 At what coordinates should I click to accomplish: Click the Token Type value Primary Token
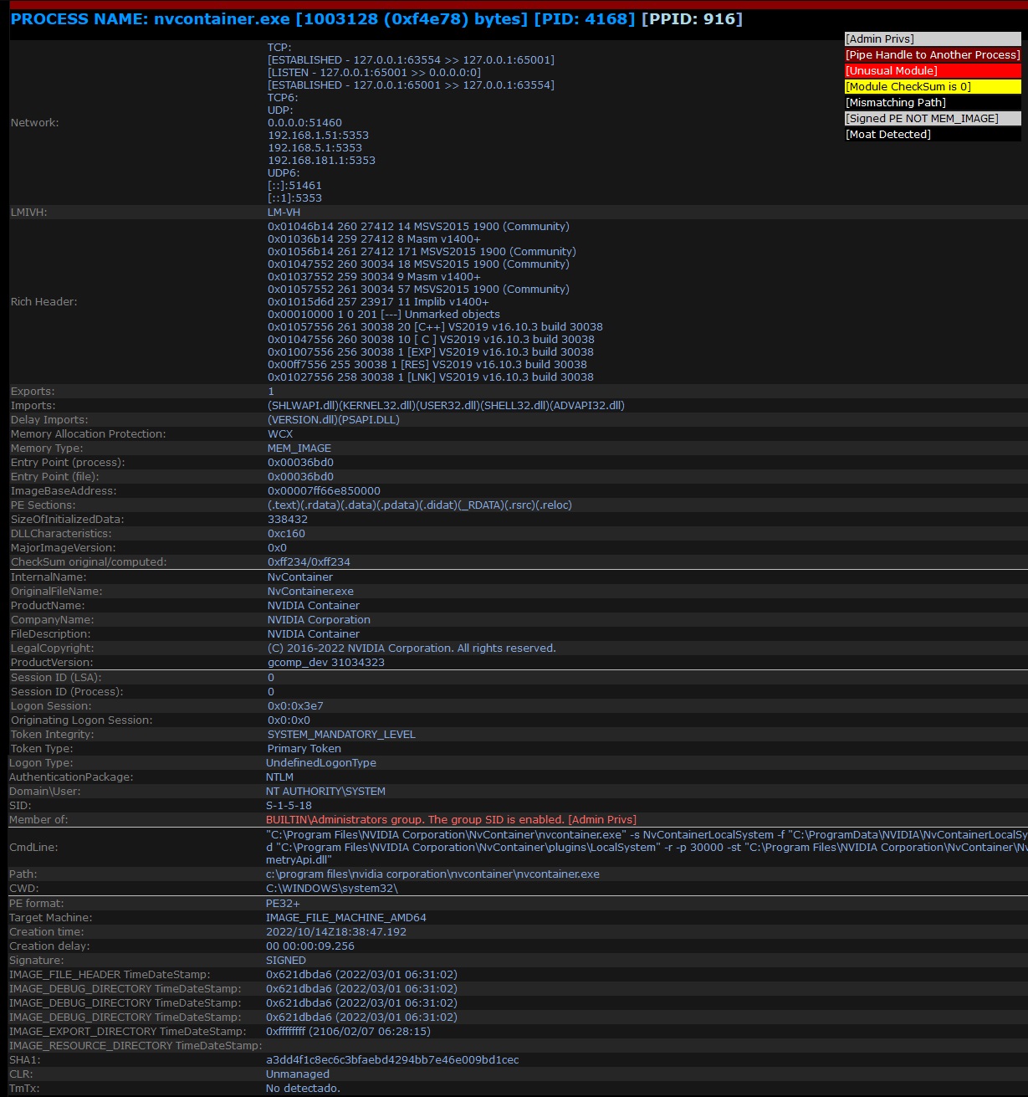pos(304,749)
